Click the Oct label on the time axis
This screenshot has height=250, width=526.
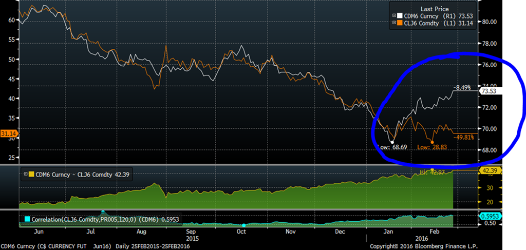tap(241, 232)
